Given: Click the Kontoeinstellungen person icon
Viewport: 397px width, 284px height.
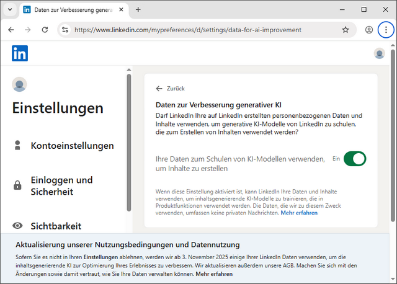Looking at the screenshot, I should [x=17, y=145].
